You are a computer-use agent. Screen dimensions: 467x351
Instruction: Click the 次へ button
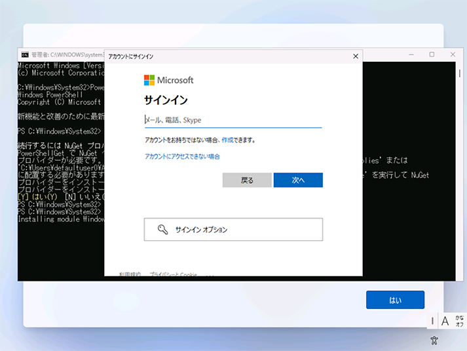pos(298,180)
